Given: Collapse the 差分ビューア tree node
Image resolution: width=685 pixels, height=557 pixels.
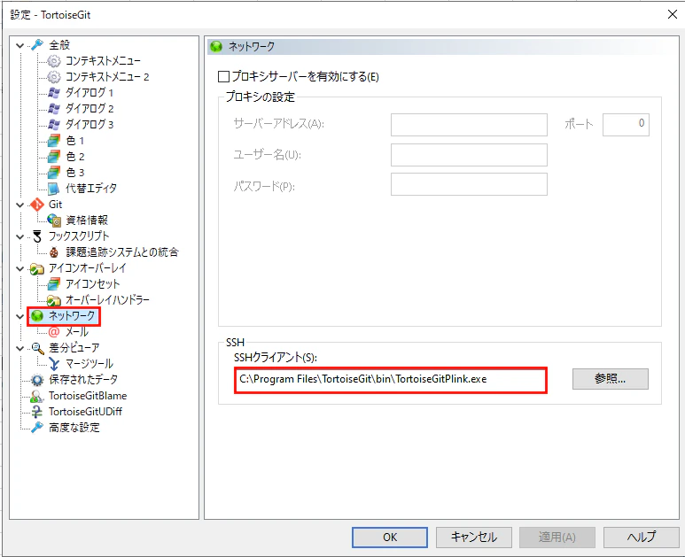Looking at the screenshot, I should (19, 348).
